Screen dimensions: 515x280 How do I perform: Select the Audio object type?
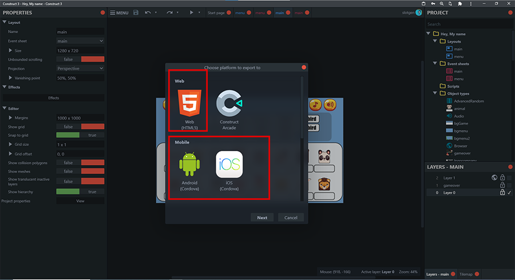(x=459, y=116)
